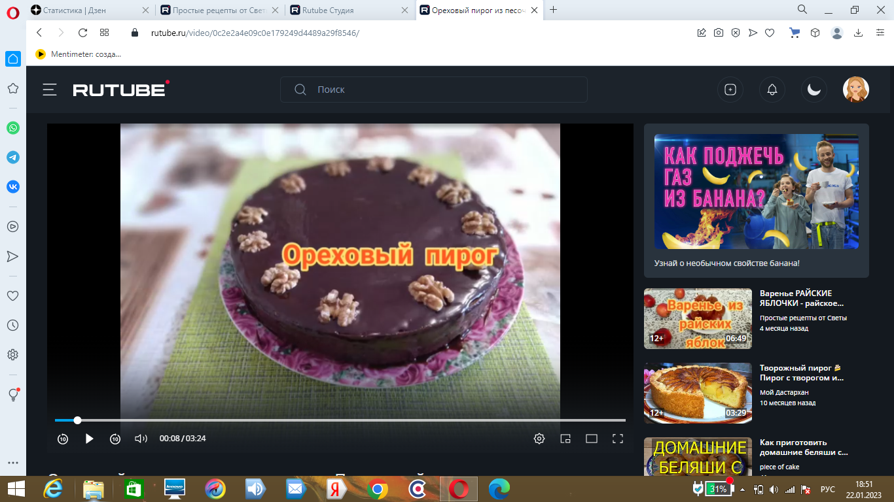Image resolution: width=894 pixels, height=502 pixels.
Task: Open the Speed Dial start page grid
Action: click(104, 33)
